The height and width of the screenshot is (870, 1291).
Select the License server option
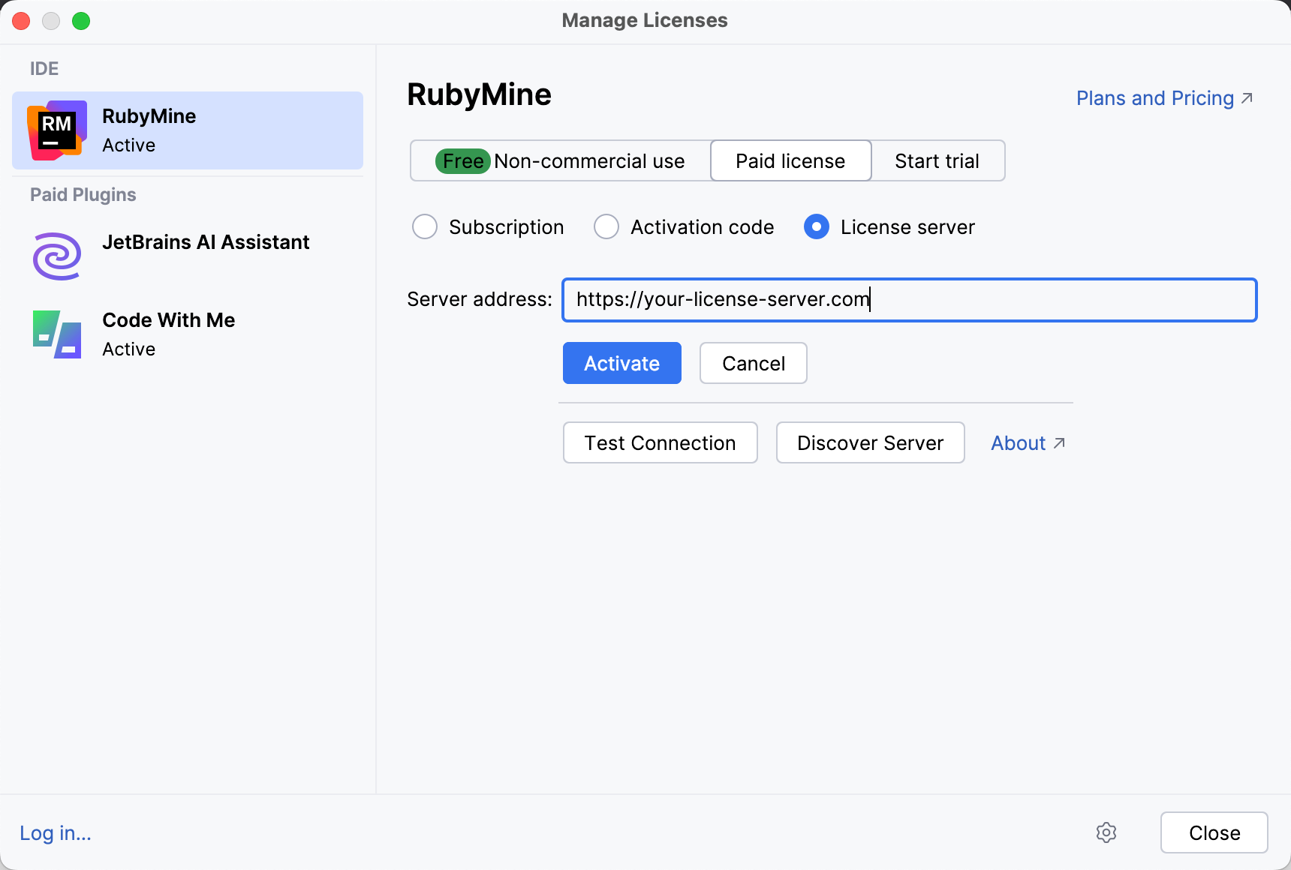pyautogui.click(x=816, y=226)
